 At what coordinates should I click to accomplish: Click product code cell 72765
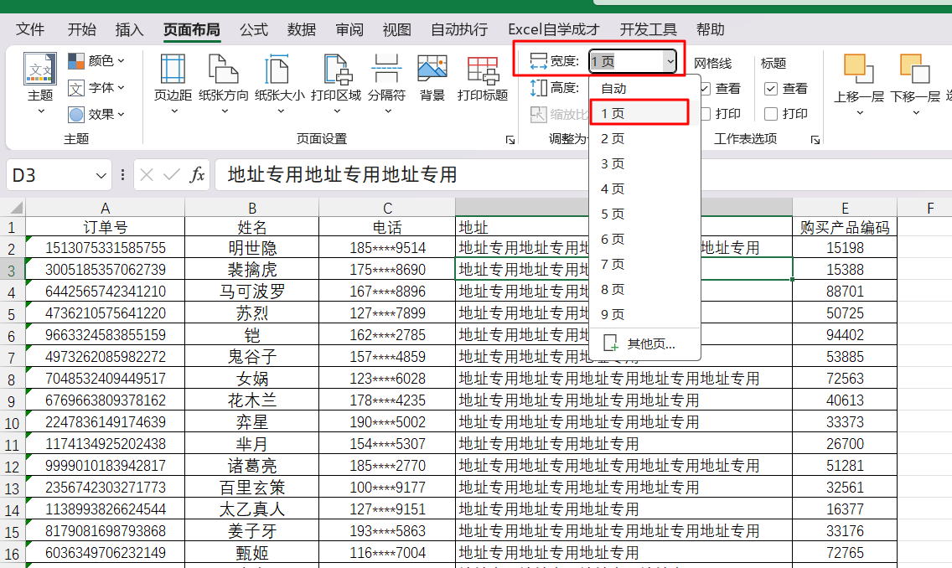click(x=845, y=553)
